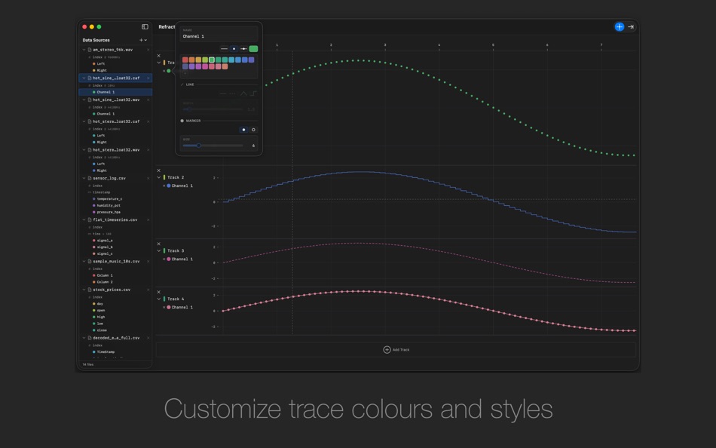This screenshot has height=448, width=716.
Task: Add a custom colour with plus button
Action: click(185, 74)
